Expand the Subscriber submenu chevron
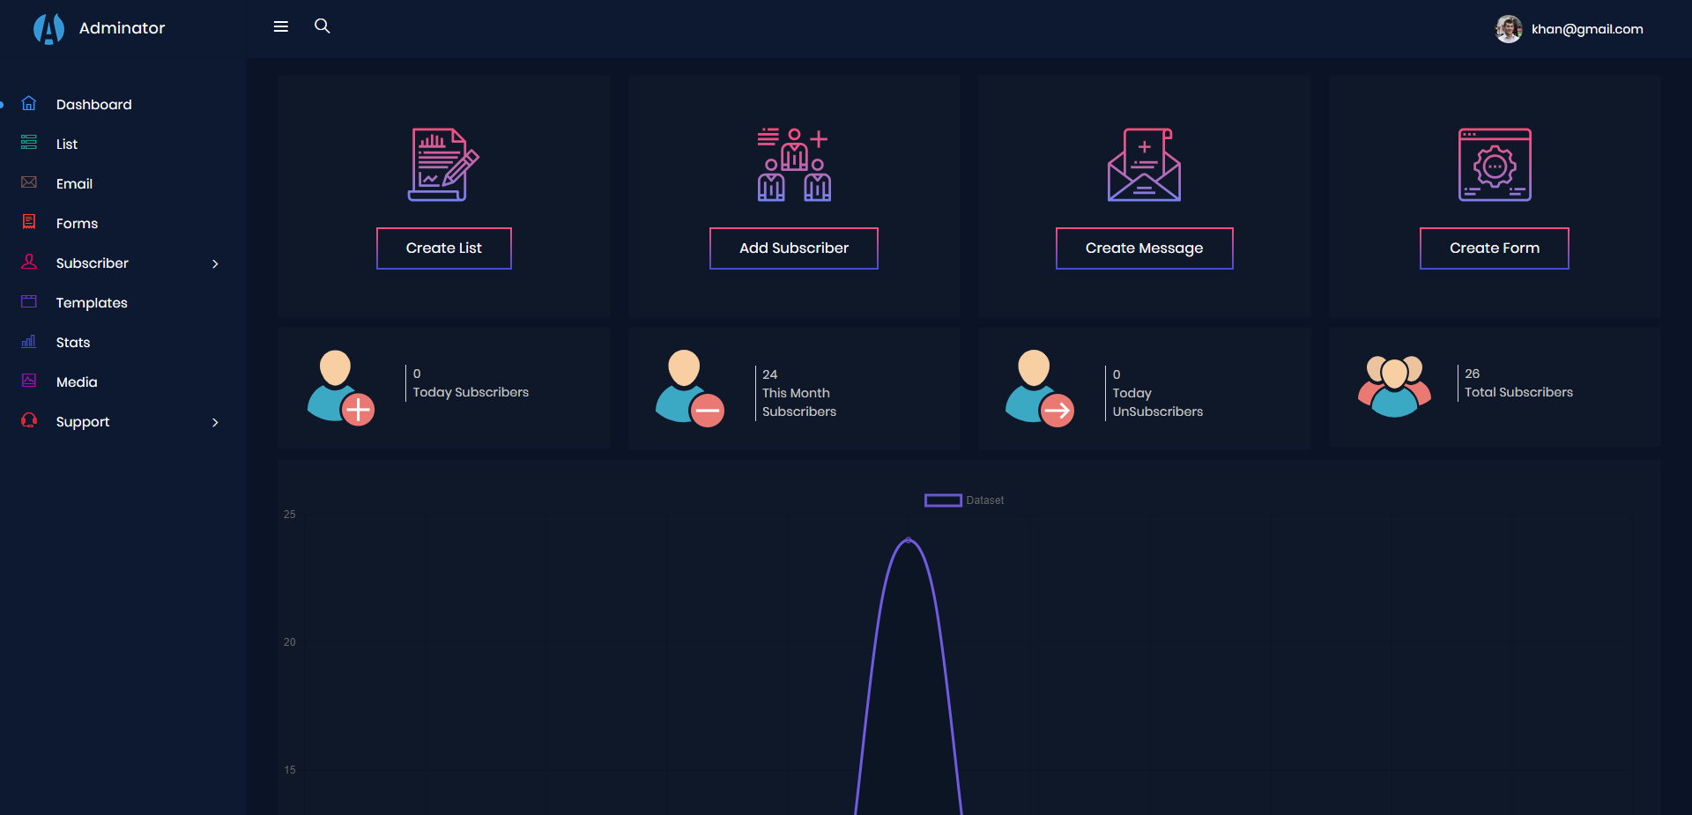The height and width of the screenshot is (815, 1692). pyautogui.click(x=215, y=263)
